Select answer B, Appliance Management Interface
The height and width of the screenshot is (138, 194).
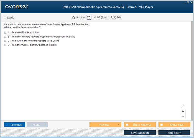pos(5,37)
